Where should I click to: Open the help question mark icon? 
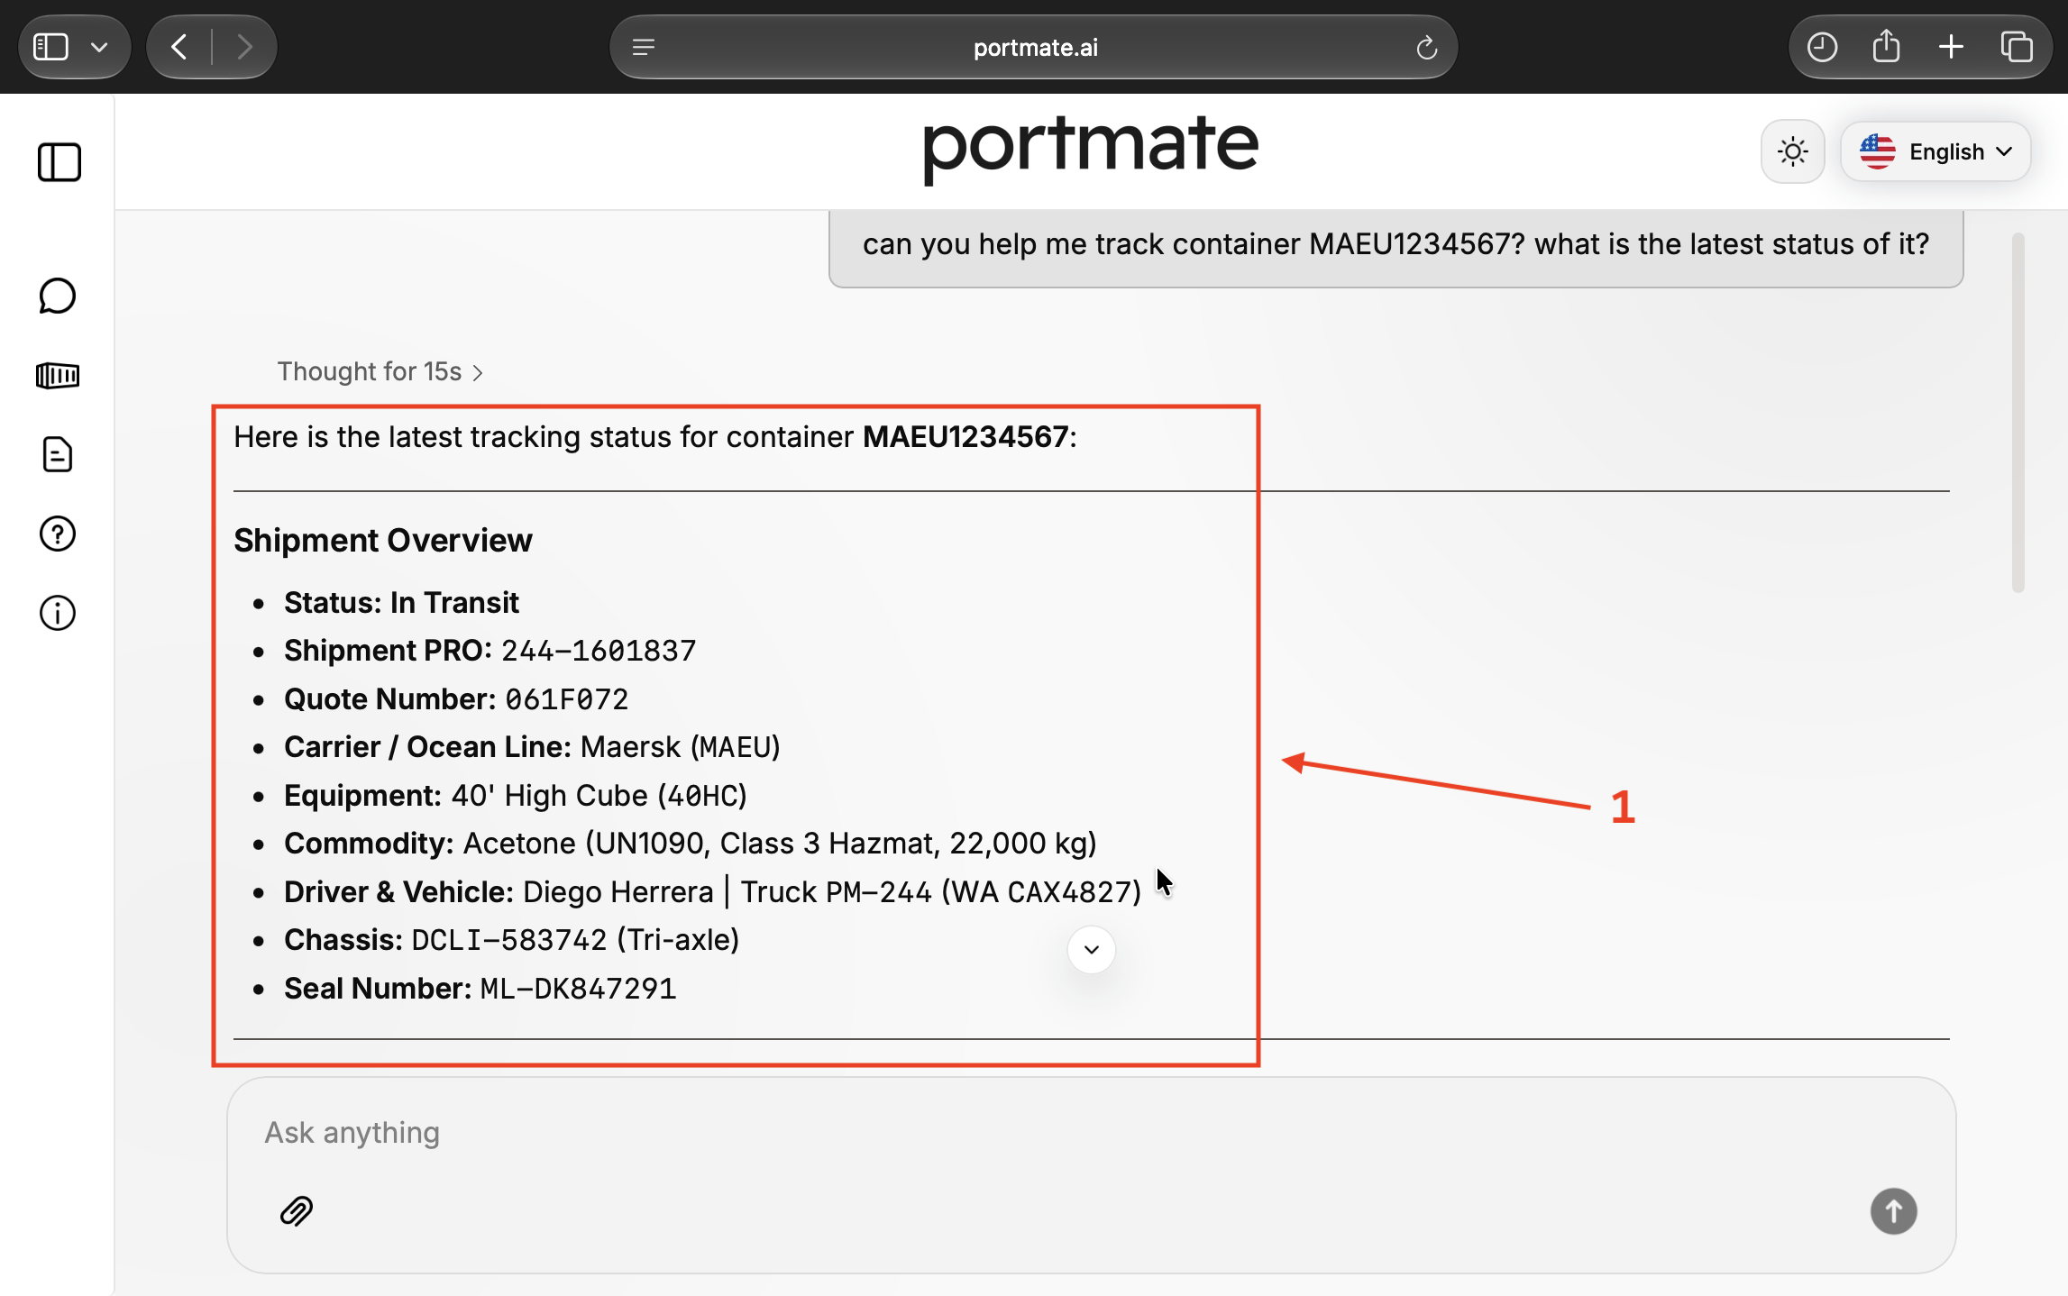(58, 534)
